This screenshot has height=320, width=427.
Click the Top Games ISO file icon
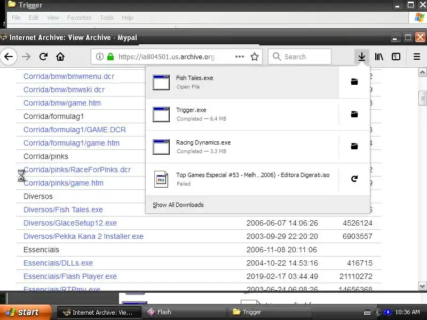(x=161, y=179)
